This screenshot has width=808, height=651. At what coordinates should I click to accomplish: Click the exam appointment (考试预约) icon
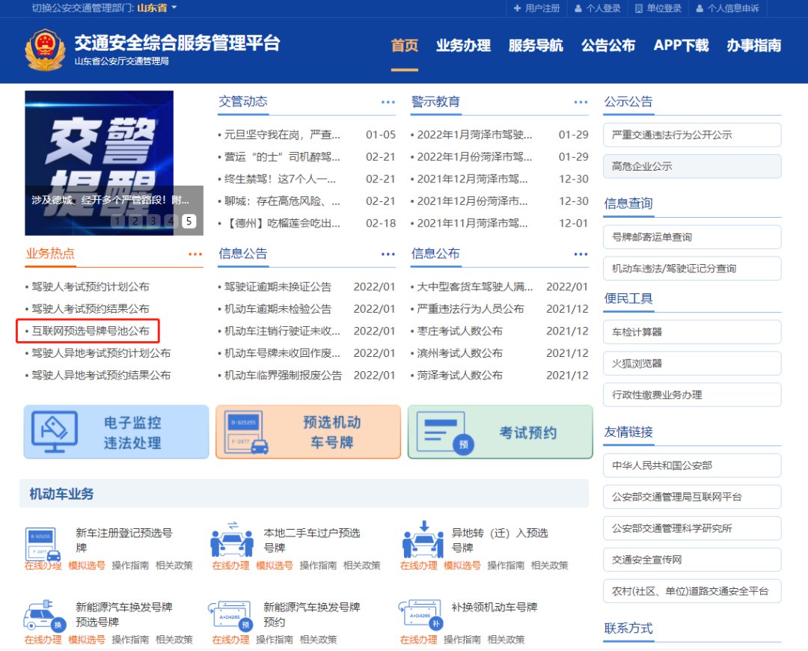[440, 433]
